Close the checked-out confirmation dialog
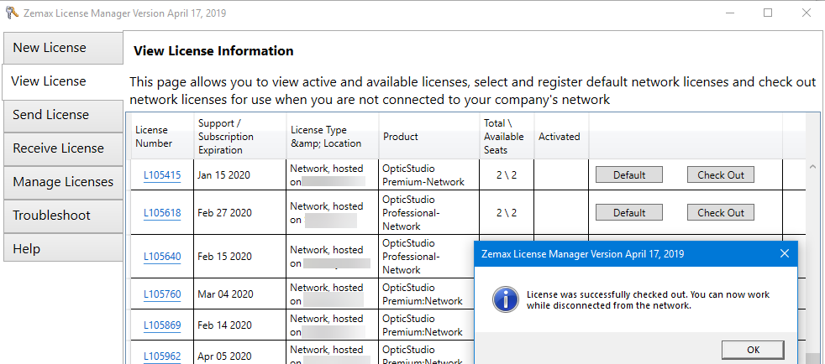This screenshot has width=825, height=364. [784, 253]
